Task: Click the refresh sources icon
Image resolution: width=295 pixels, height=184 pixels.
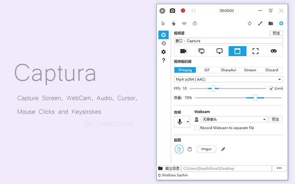Action: click(250, 23)
